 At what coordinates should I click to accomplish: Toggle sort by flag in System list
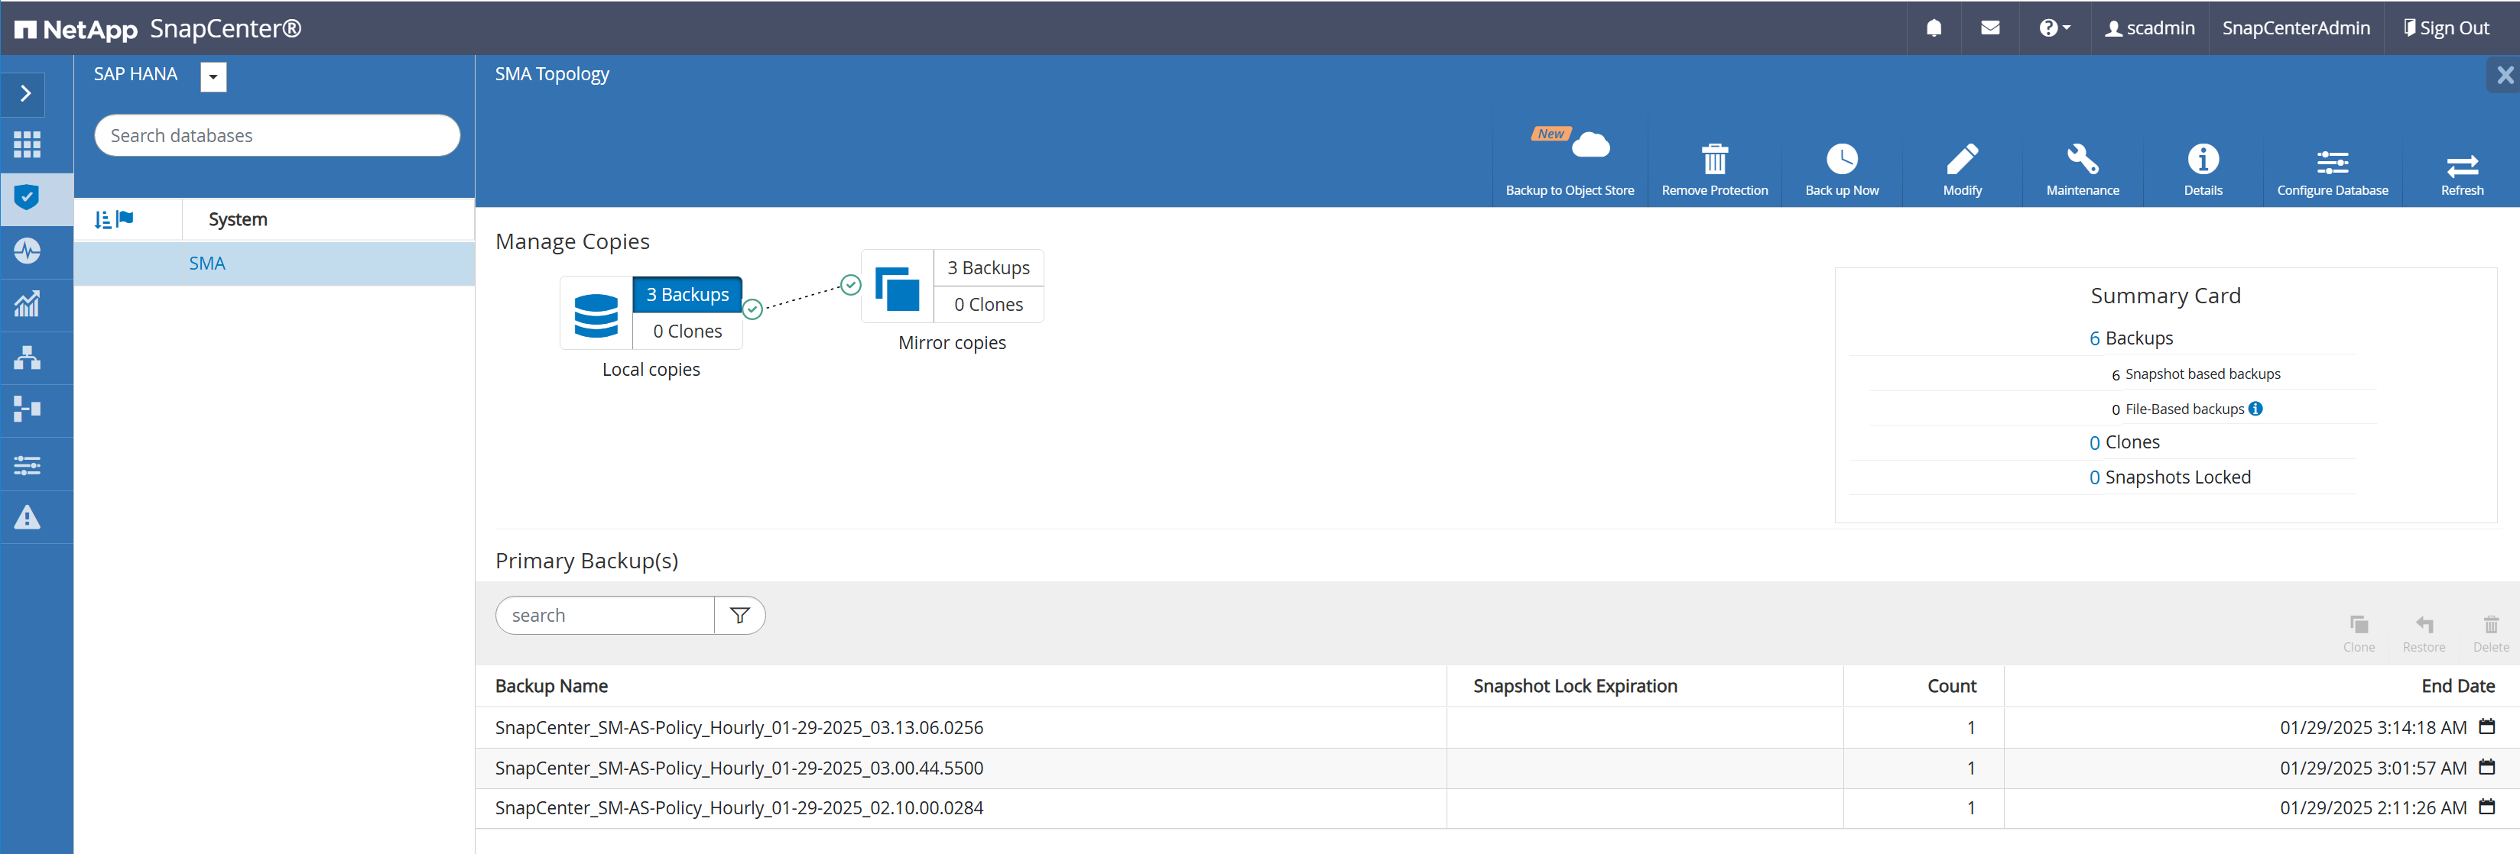click(124, 219)
